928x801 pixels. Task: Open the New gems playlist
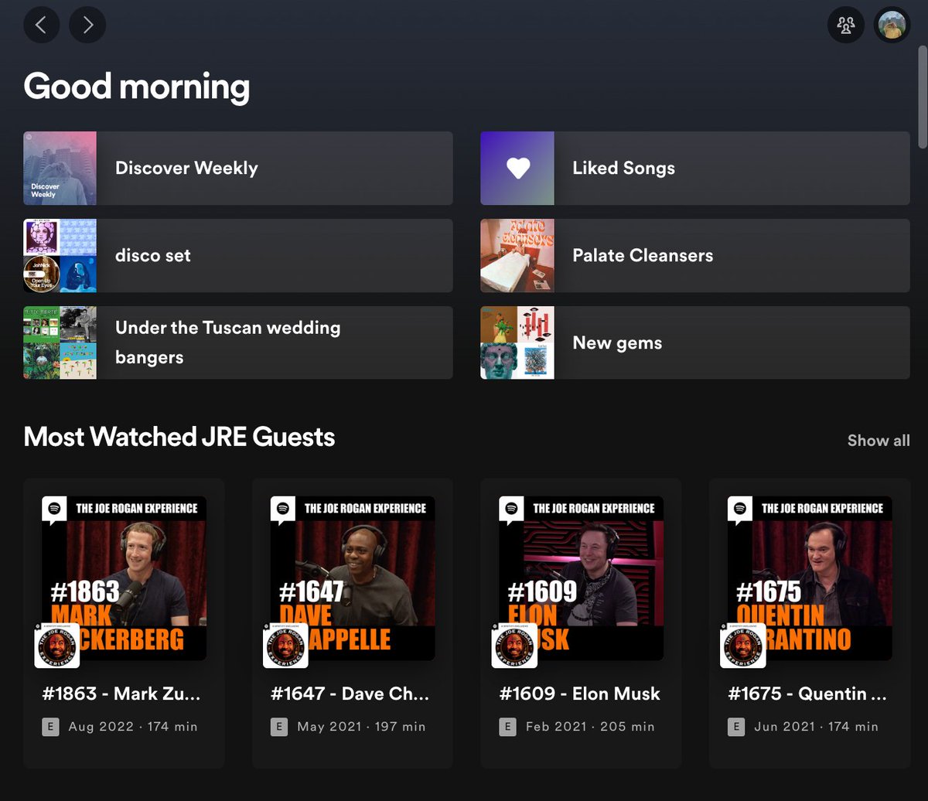[694, 343]
